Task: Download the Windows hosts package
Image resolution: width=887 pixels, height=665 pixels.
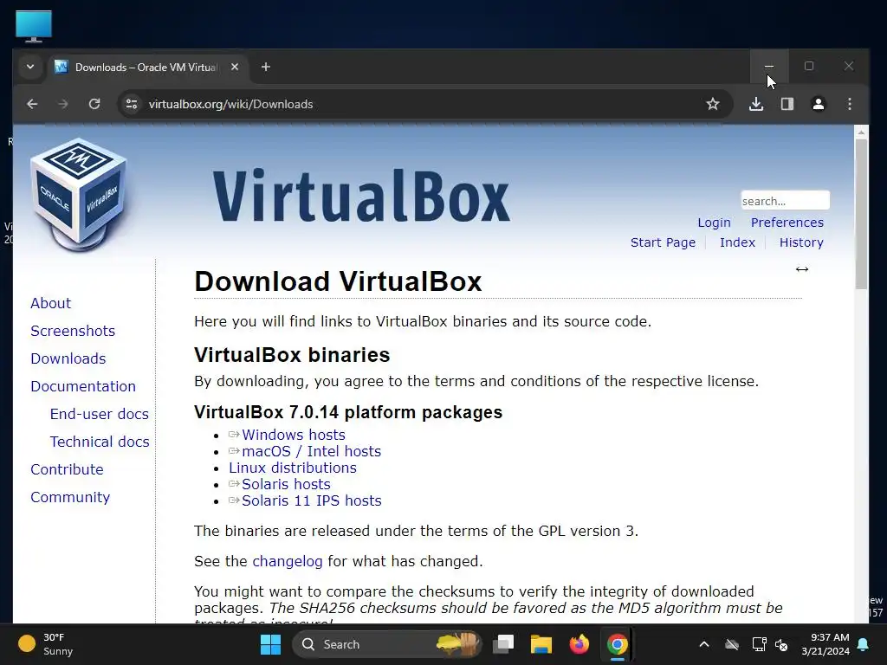Action: (x=294, y=435)
